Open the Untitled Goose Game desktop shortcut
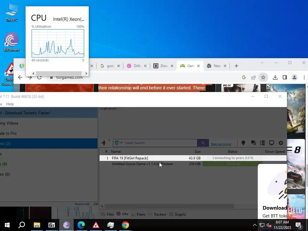The image size is (308, 231). (8, 75)
